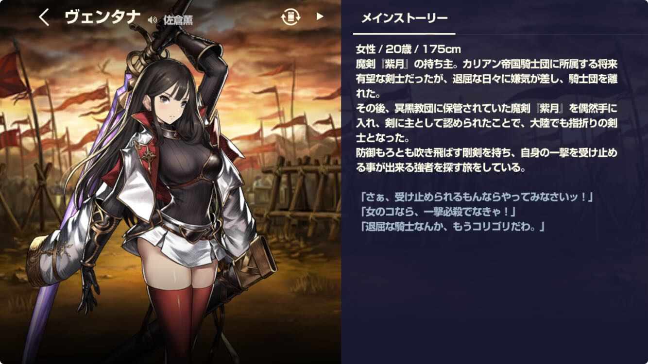Select the character name ヴェンタナ
Image resolution: width=648 pixels, height=364 pixels.
pyautogui.click(x=102, y=18)
